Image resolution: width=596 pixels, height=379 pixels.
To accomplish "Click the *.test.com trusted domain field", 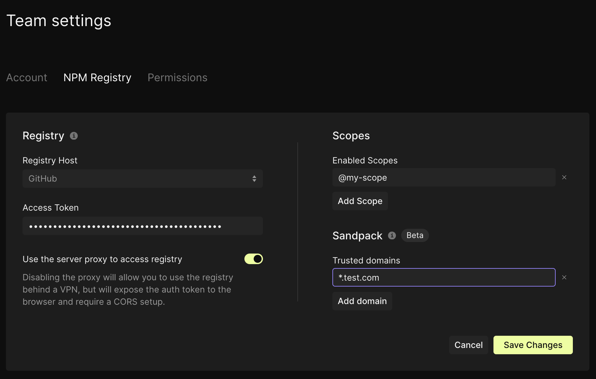I will pyautogui.click(x=443, y=277).
